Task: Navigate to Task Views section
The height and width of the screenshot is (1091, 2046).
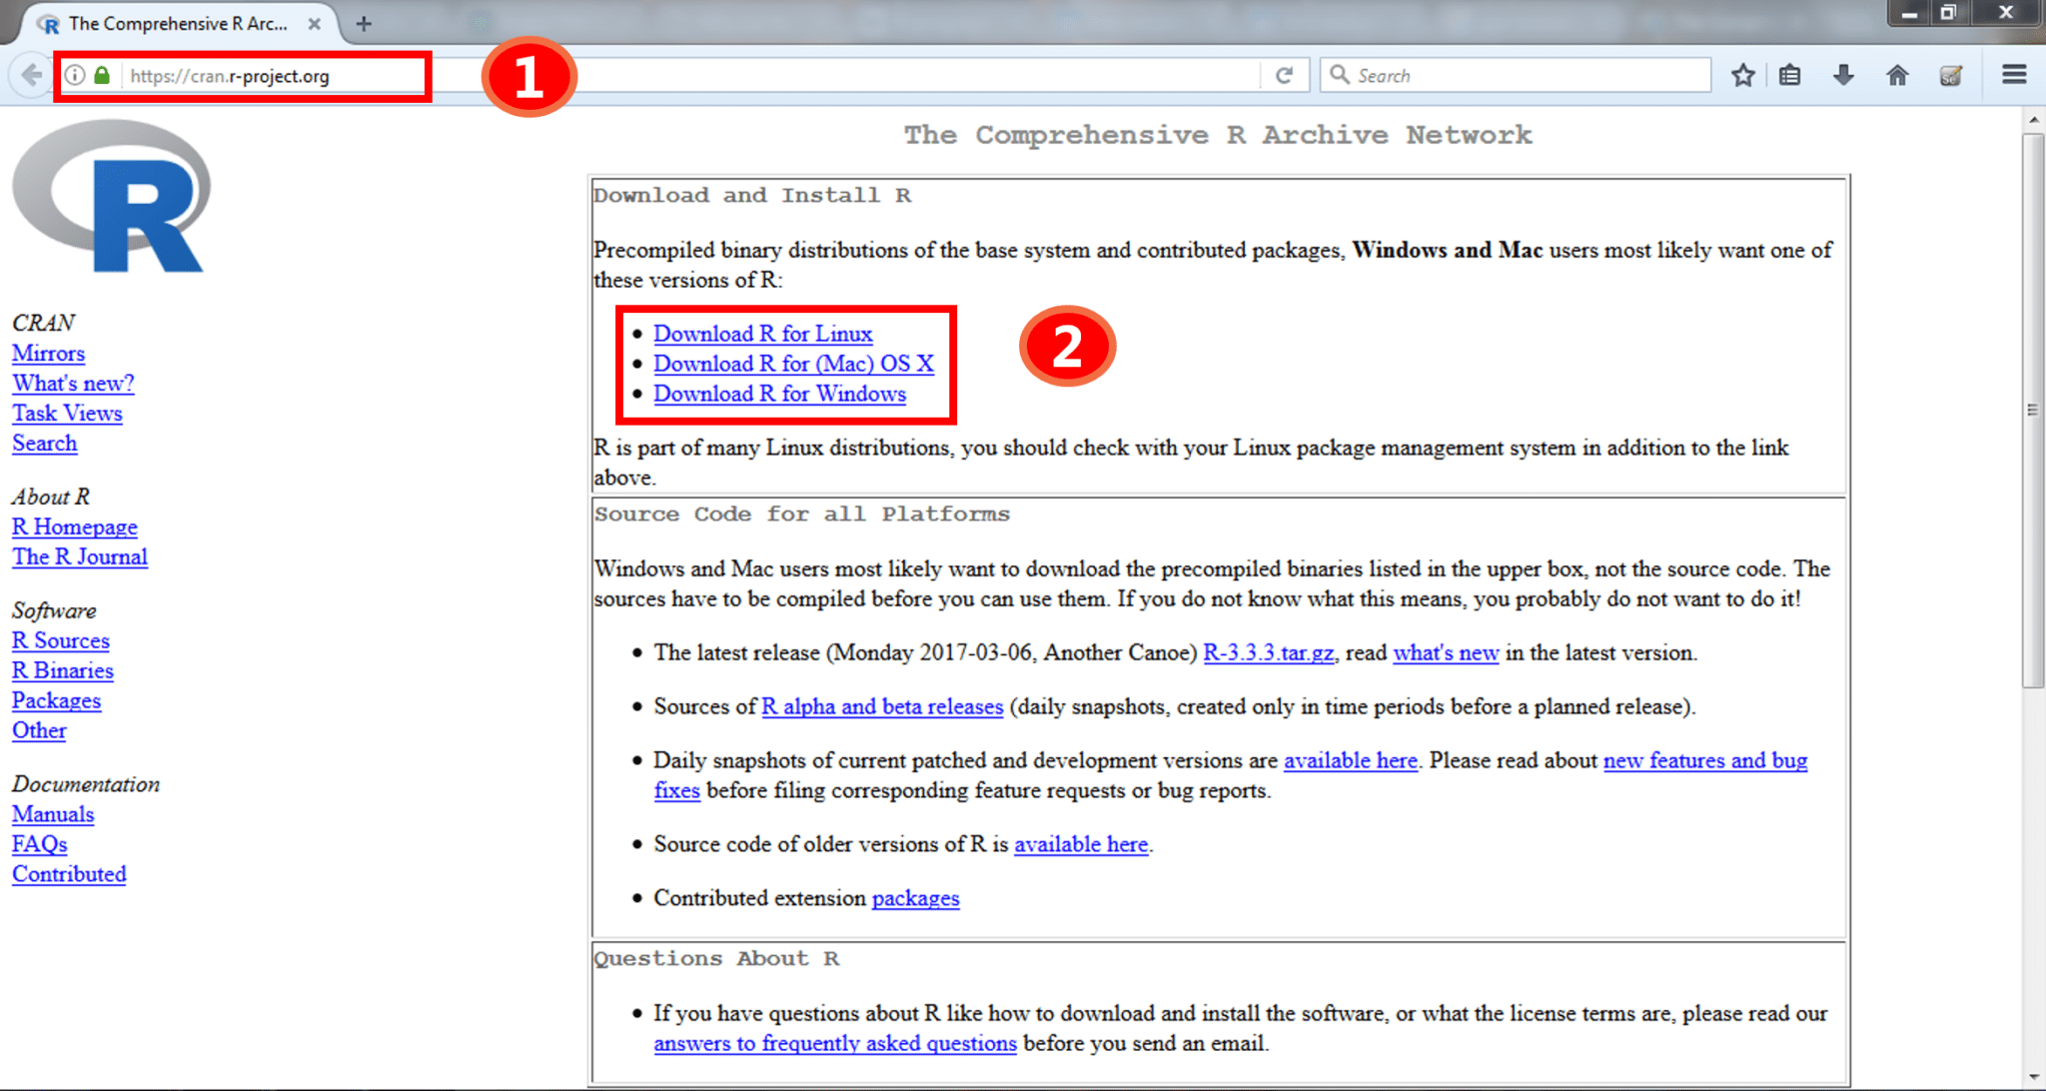Action: pos(66,413)
